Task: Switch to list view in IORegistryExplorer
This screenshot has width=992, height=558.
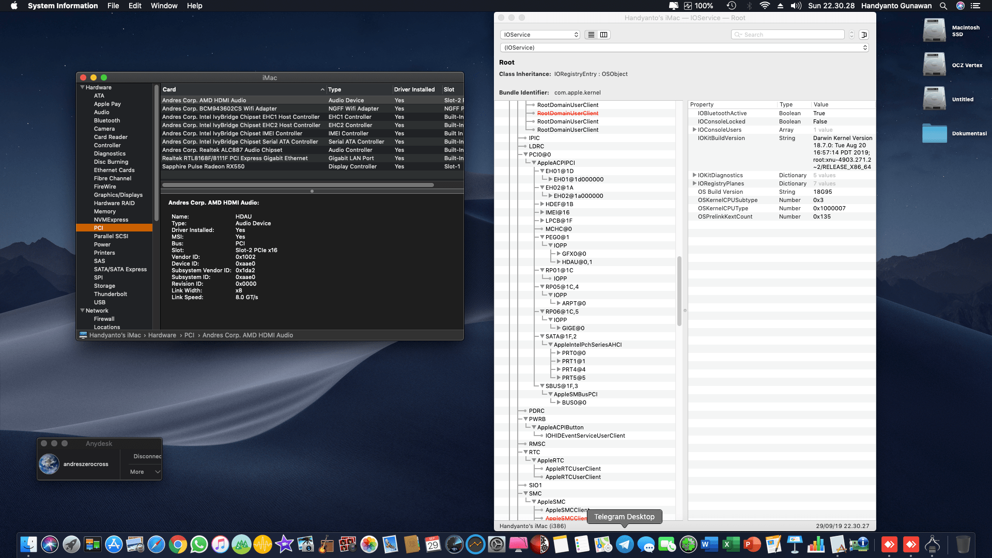Action: [591, 35]
